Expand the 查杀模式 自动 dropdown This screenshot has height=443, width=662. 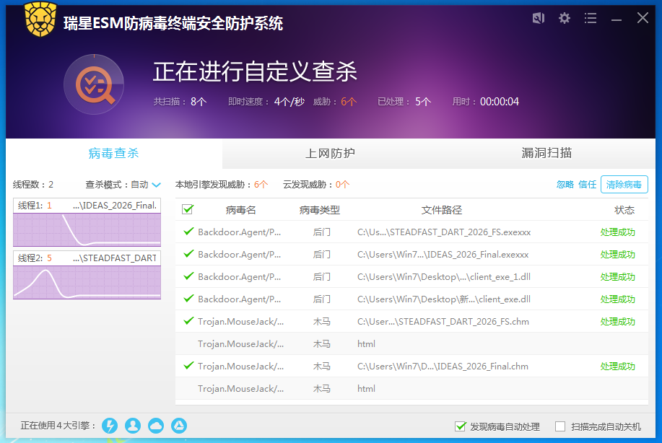pyautogui.click(x=156, y=185)
